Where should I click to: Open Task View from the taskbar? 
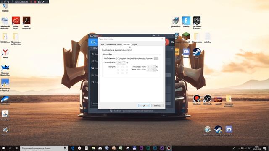[x=17, y=148]
